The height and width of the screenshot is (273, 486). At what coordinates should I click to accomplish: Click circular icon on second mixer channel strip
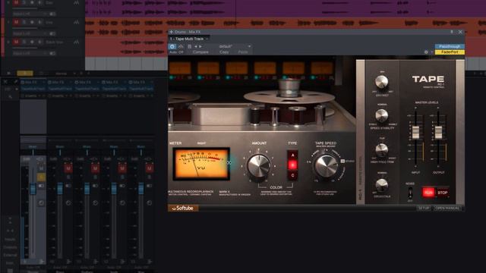[x=68, y=202]
